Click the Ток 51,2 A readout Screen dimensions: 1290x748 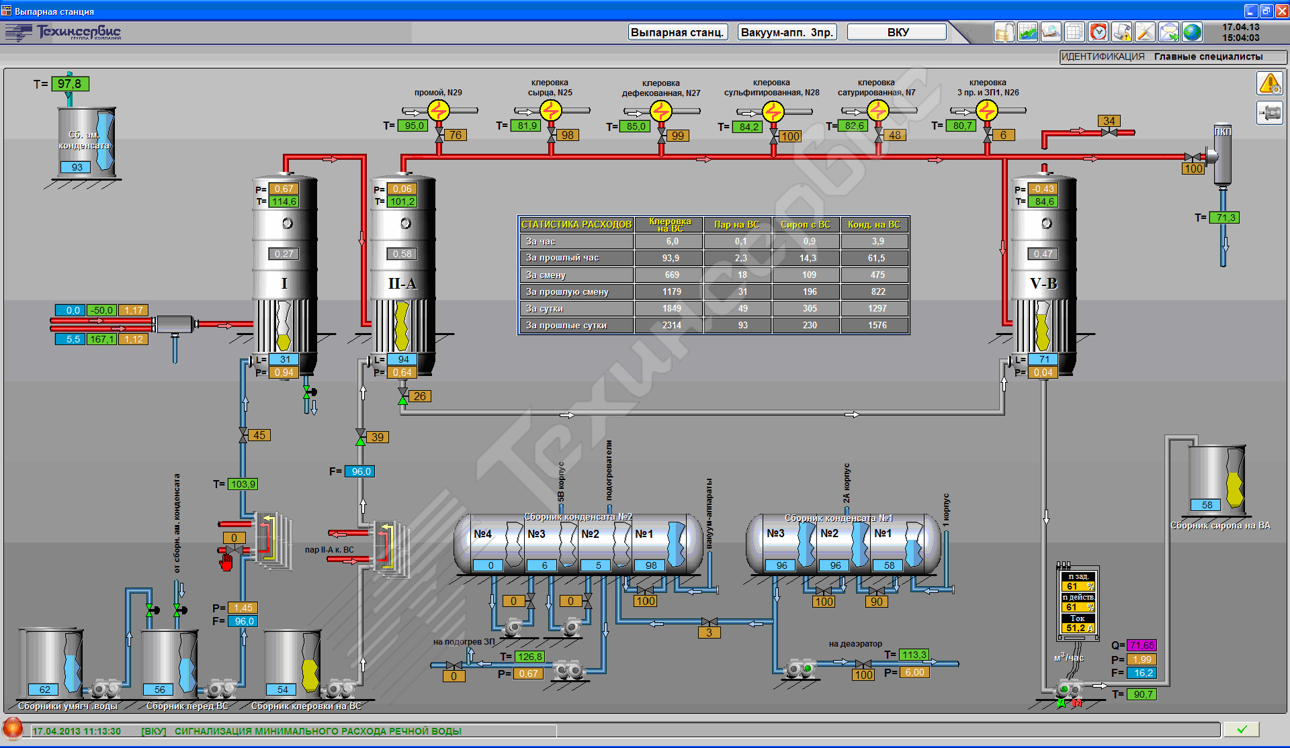(1078, 628)
